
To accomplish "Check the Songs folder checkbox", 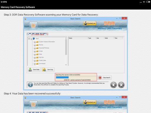I will (35, 52).
